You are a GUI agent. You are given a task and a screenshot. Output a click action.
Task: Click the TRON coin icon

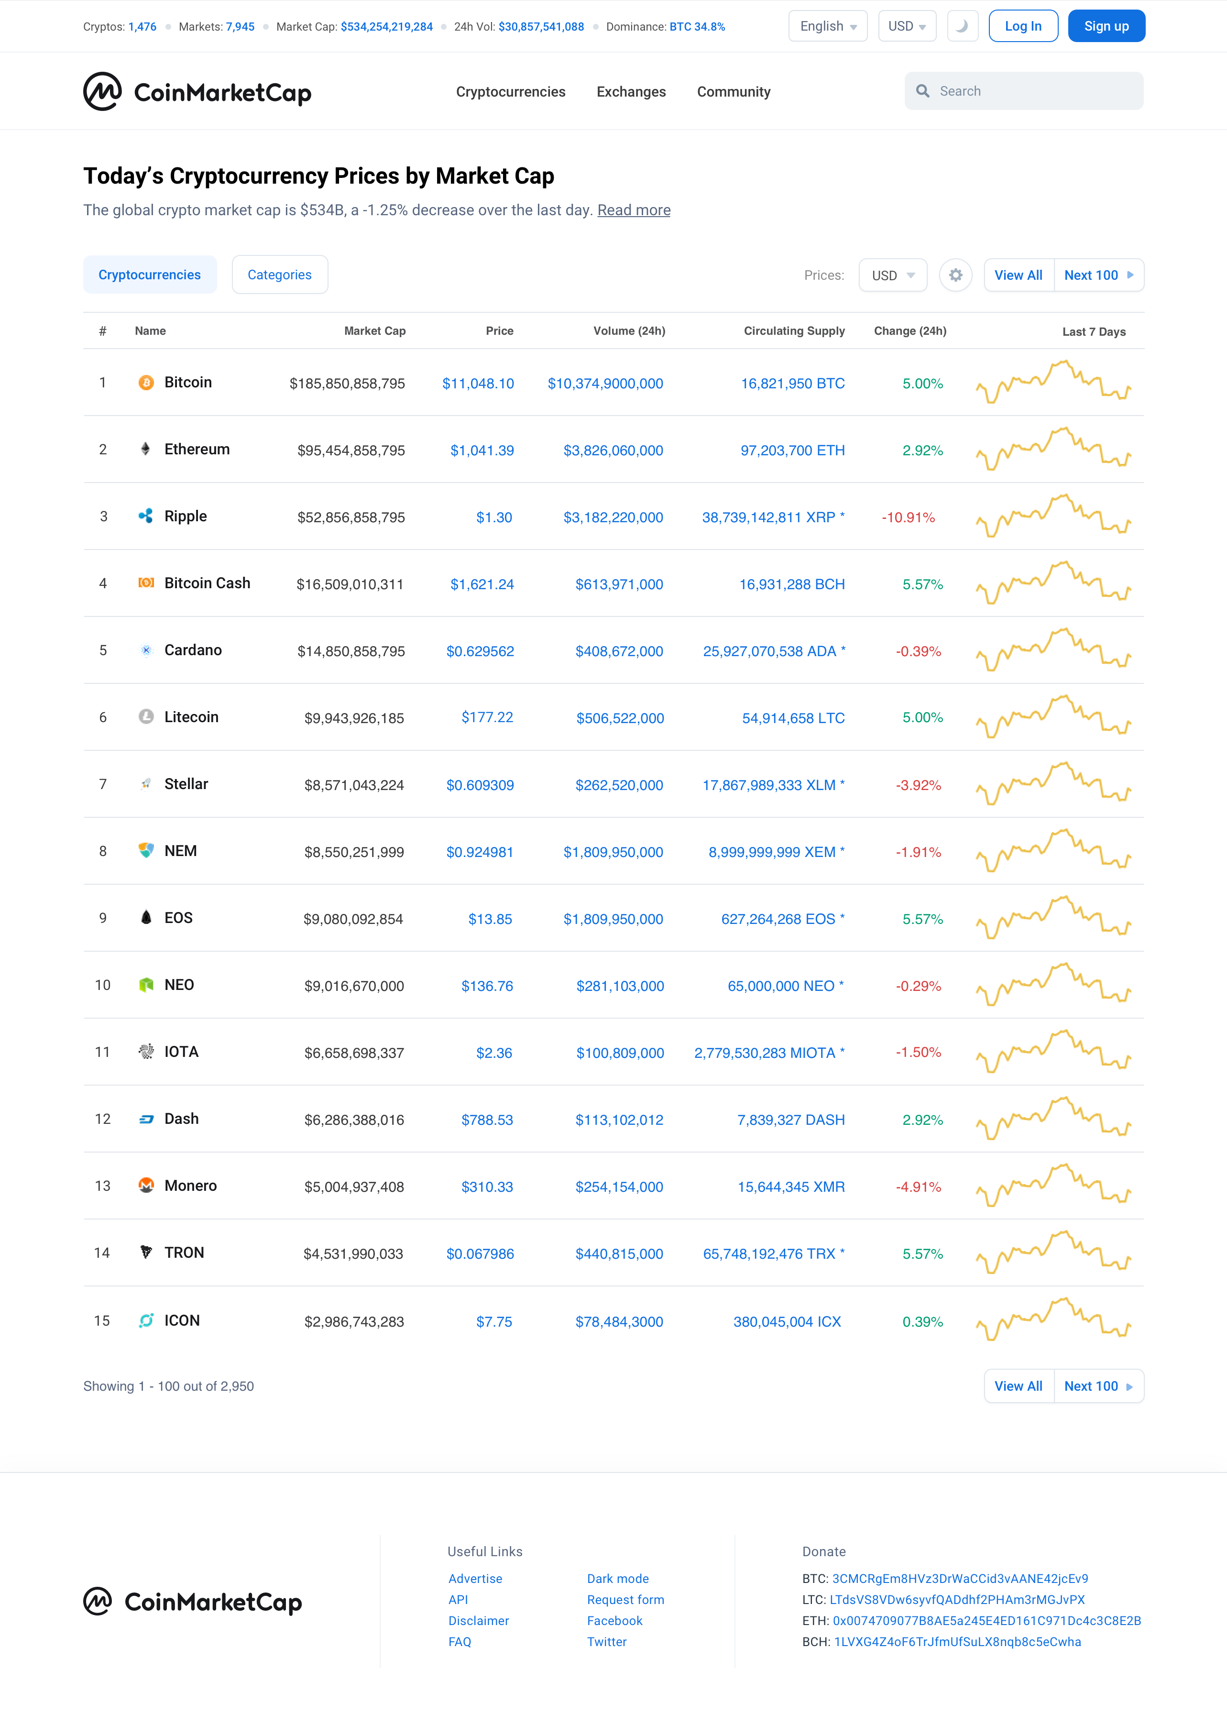[x=146, y=1253]
